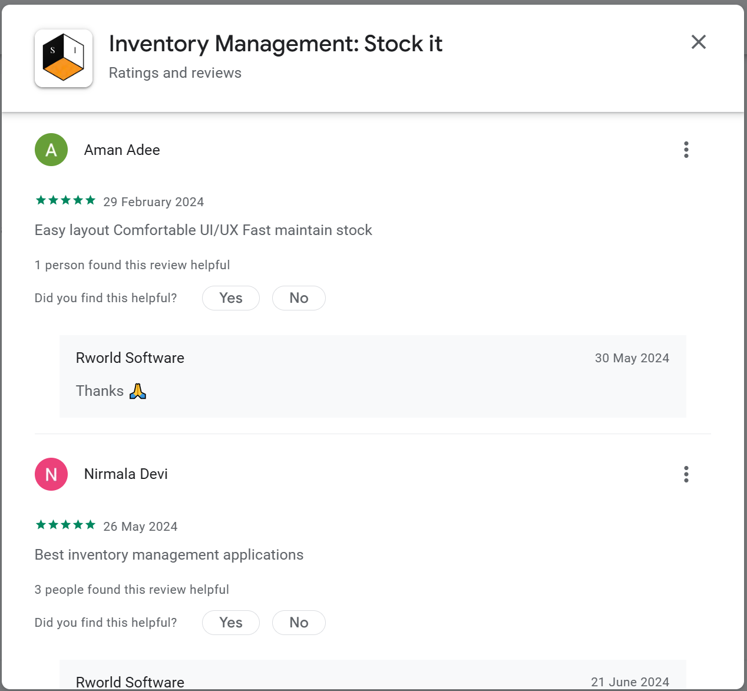This screenshot has height=691, width=747.
Task: Mark Aman Adee's review not helpful with No
Action: point(299,298)
